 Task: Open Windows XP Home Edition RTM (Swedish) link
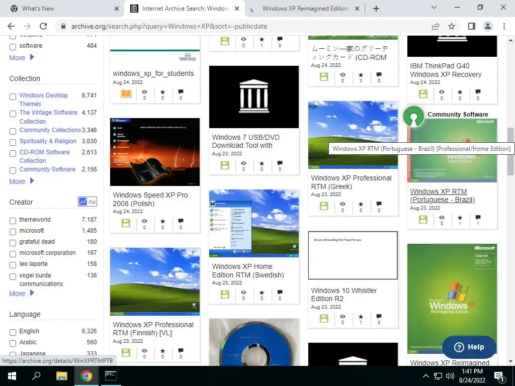(248, 271)
